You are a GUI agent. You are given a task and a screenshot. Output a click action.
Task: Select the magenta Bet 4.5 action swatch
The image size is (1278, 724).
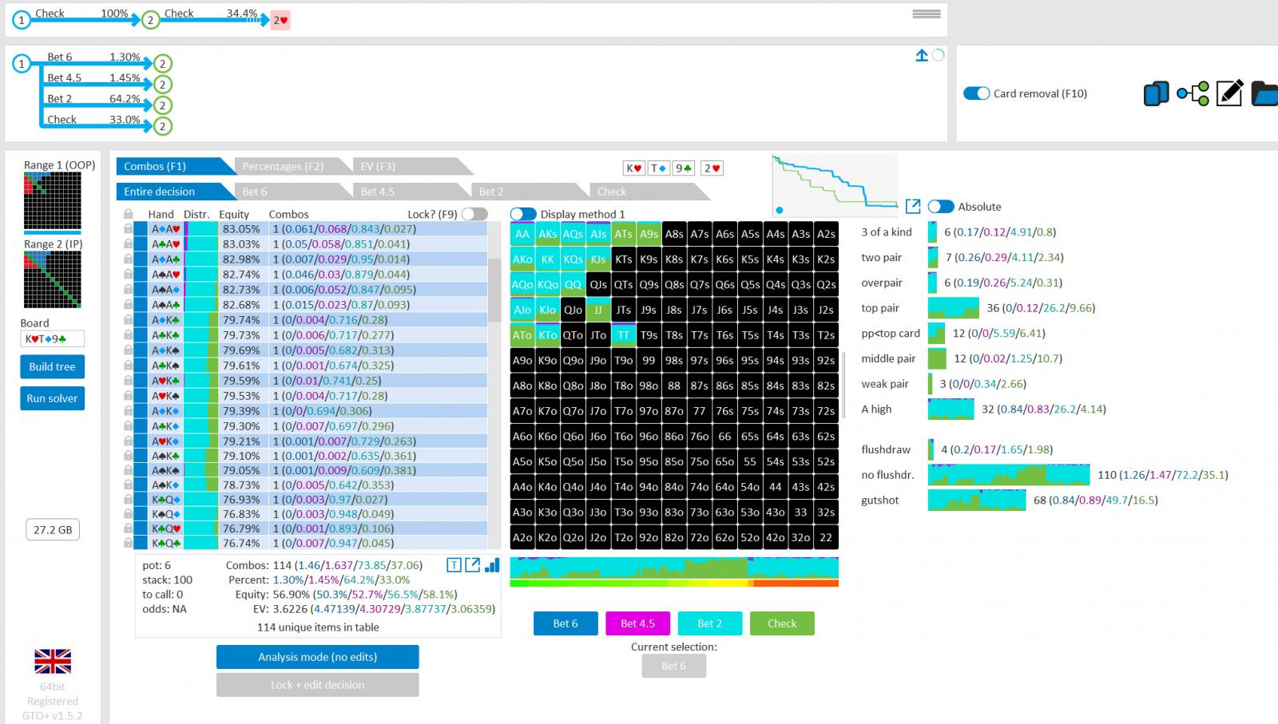pos(637,623)
